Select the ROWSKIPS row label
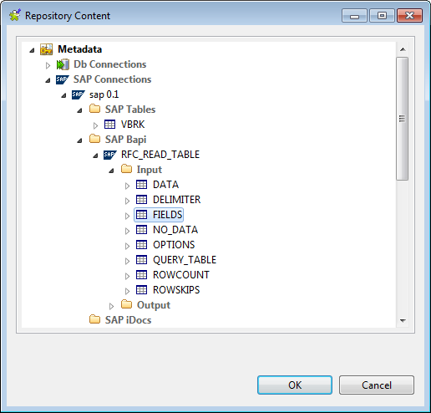 (x=176, y=290)
